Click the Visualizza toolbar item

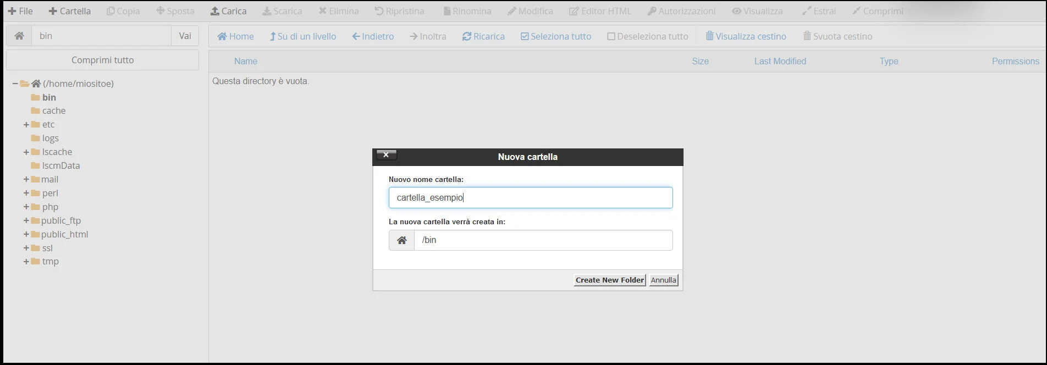click(x=757, y=11)
